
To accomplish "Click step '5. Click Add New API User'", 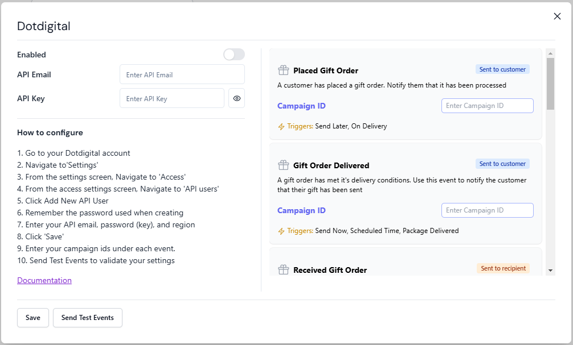I will [x=63, y=201].
